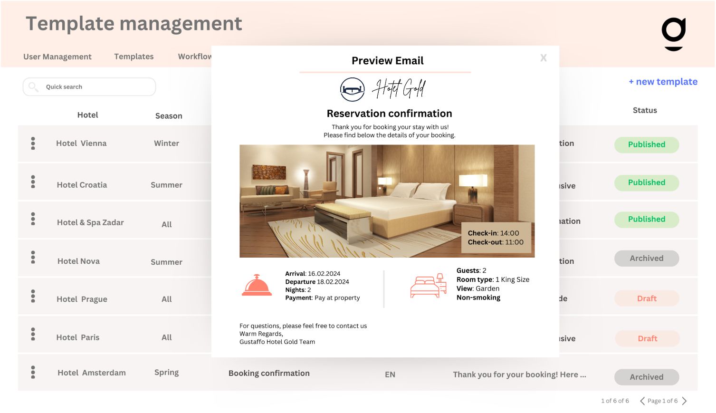Viewport: 716px width, 413px height.
Task: Click the Gustaffo Hotel Gold Team signature
Action: tap(277, 342)
